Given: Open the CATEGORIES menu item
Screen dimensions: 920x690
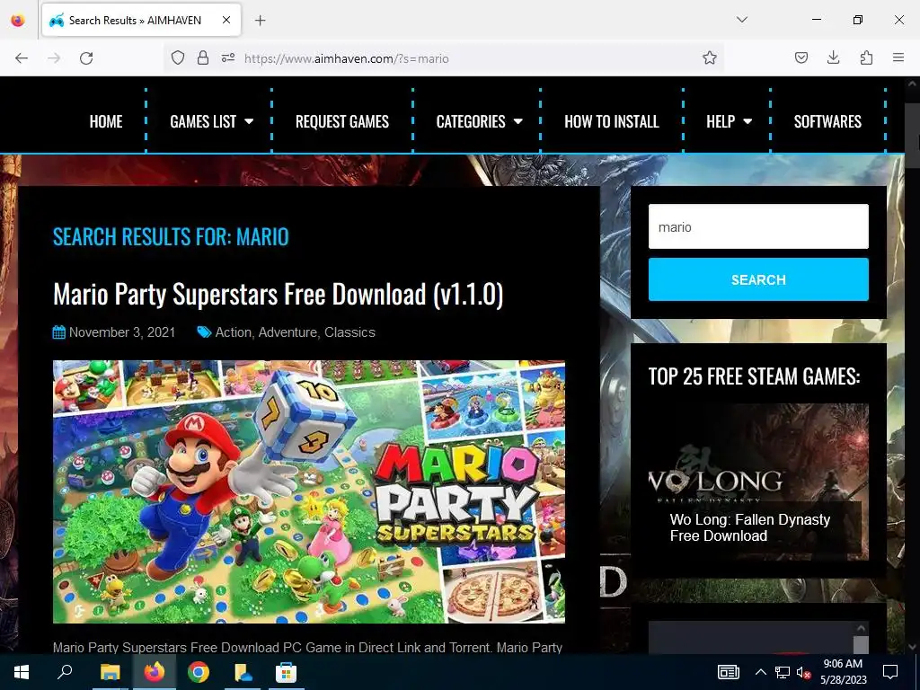Looking at the screenshot, I should click(471, 121).
